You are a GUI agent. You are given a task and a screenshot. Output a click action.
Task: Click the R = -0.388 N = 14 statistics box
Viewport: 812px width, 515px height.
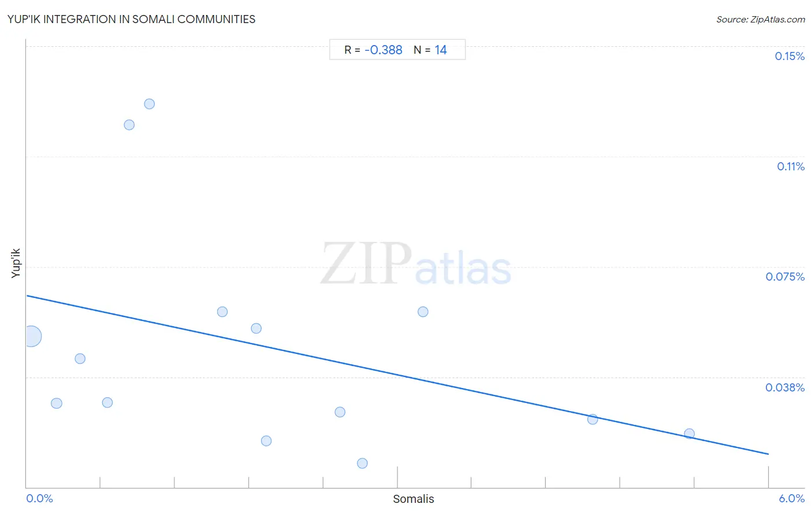[397, 50]
